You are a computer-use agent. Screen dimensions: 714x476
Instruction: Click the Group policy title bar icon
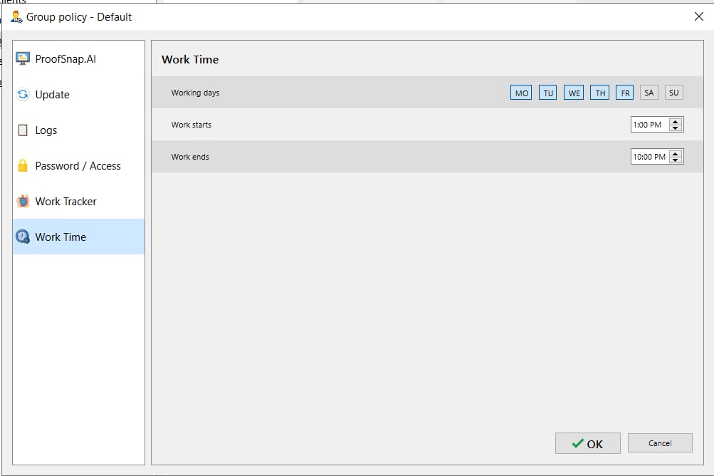[x=16, y=16]
